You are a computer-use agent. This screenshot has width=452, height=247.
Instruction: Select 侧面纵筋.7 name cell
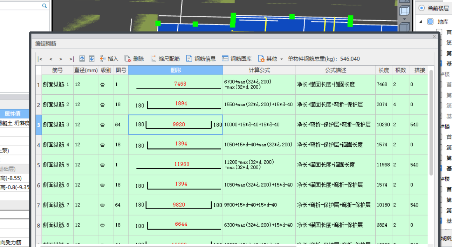pos(57,205)
